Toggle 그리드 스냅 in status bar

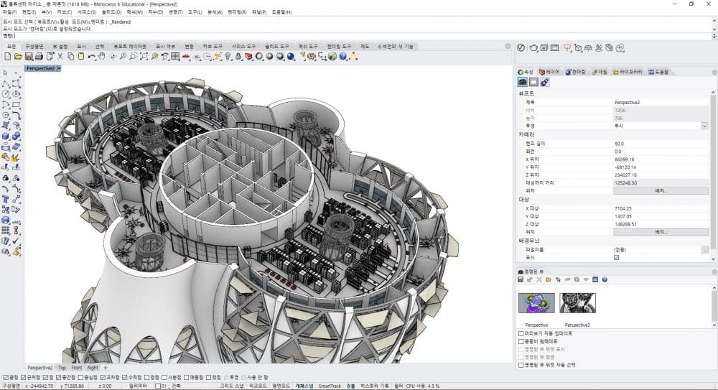click(x=232, y=386)
